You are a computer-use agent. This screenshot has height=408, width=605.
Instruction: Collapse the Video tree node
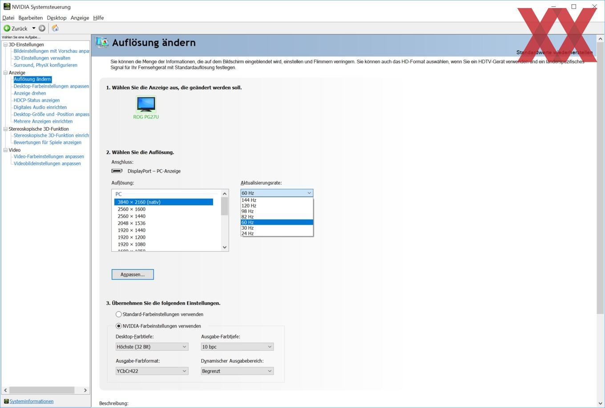click(5, 150)
